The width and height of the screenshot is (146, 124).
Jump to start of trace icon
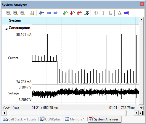click(41, 13)
